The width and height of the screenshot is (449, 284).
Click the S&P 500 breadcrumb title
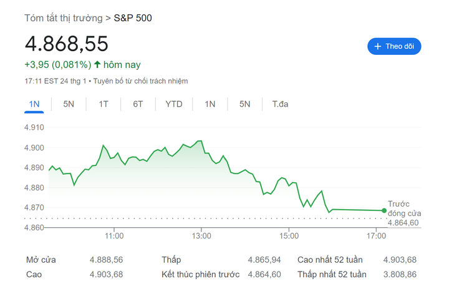pyautogui.click(x=132, y=18)
